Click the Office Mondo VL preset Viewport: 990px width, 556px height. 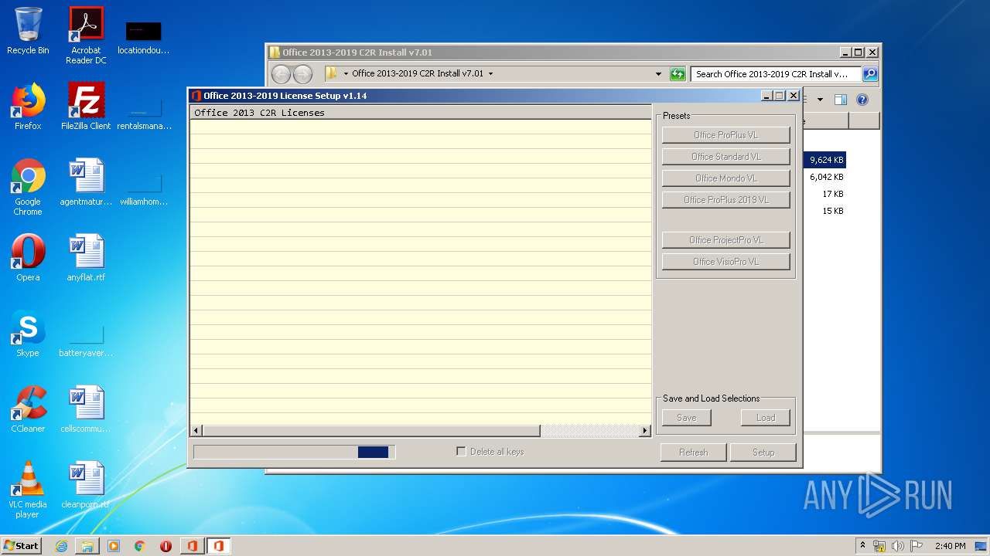tap(725, 178)
